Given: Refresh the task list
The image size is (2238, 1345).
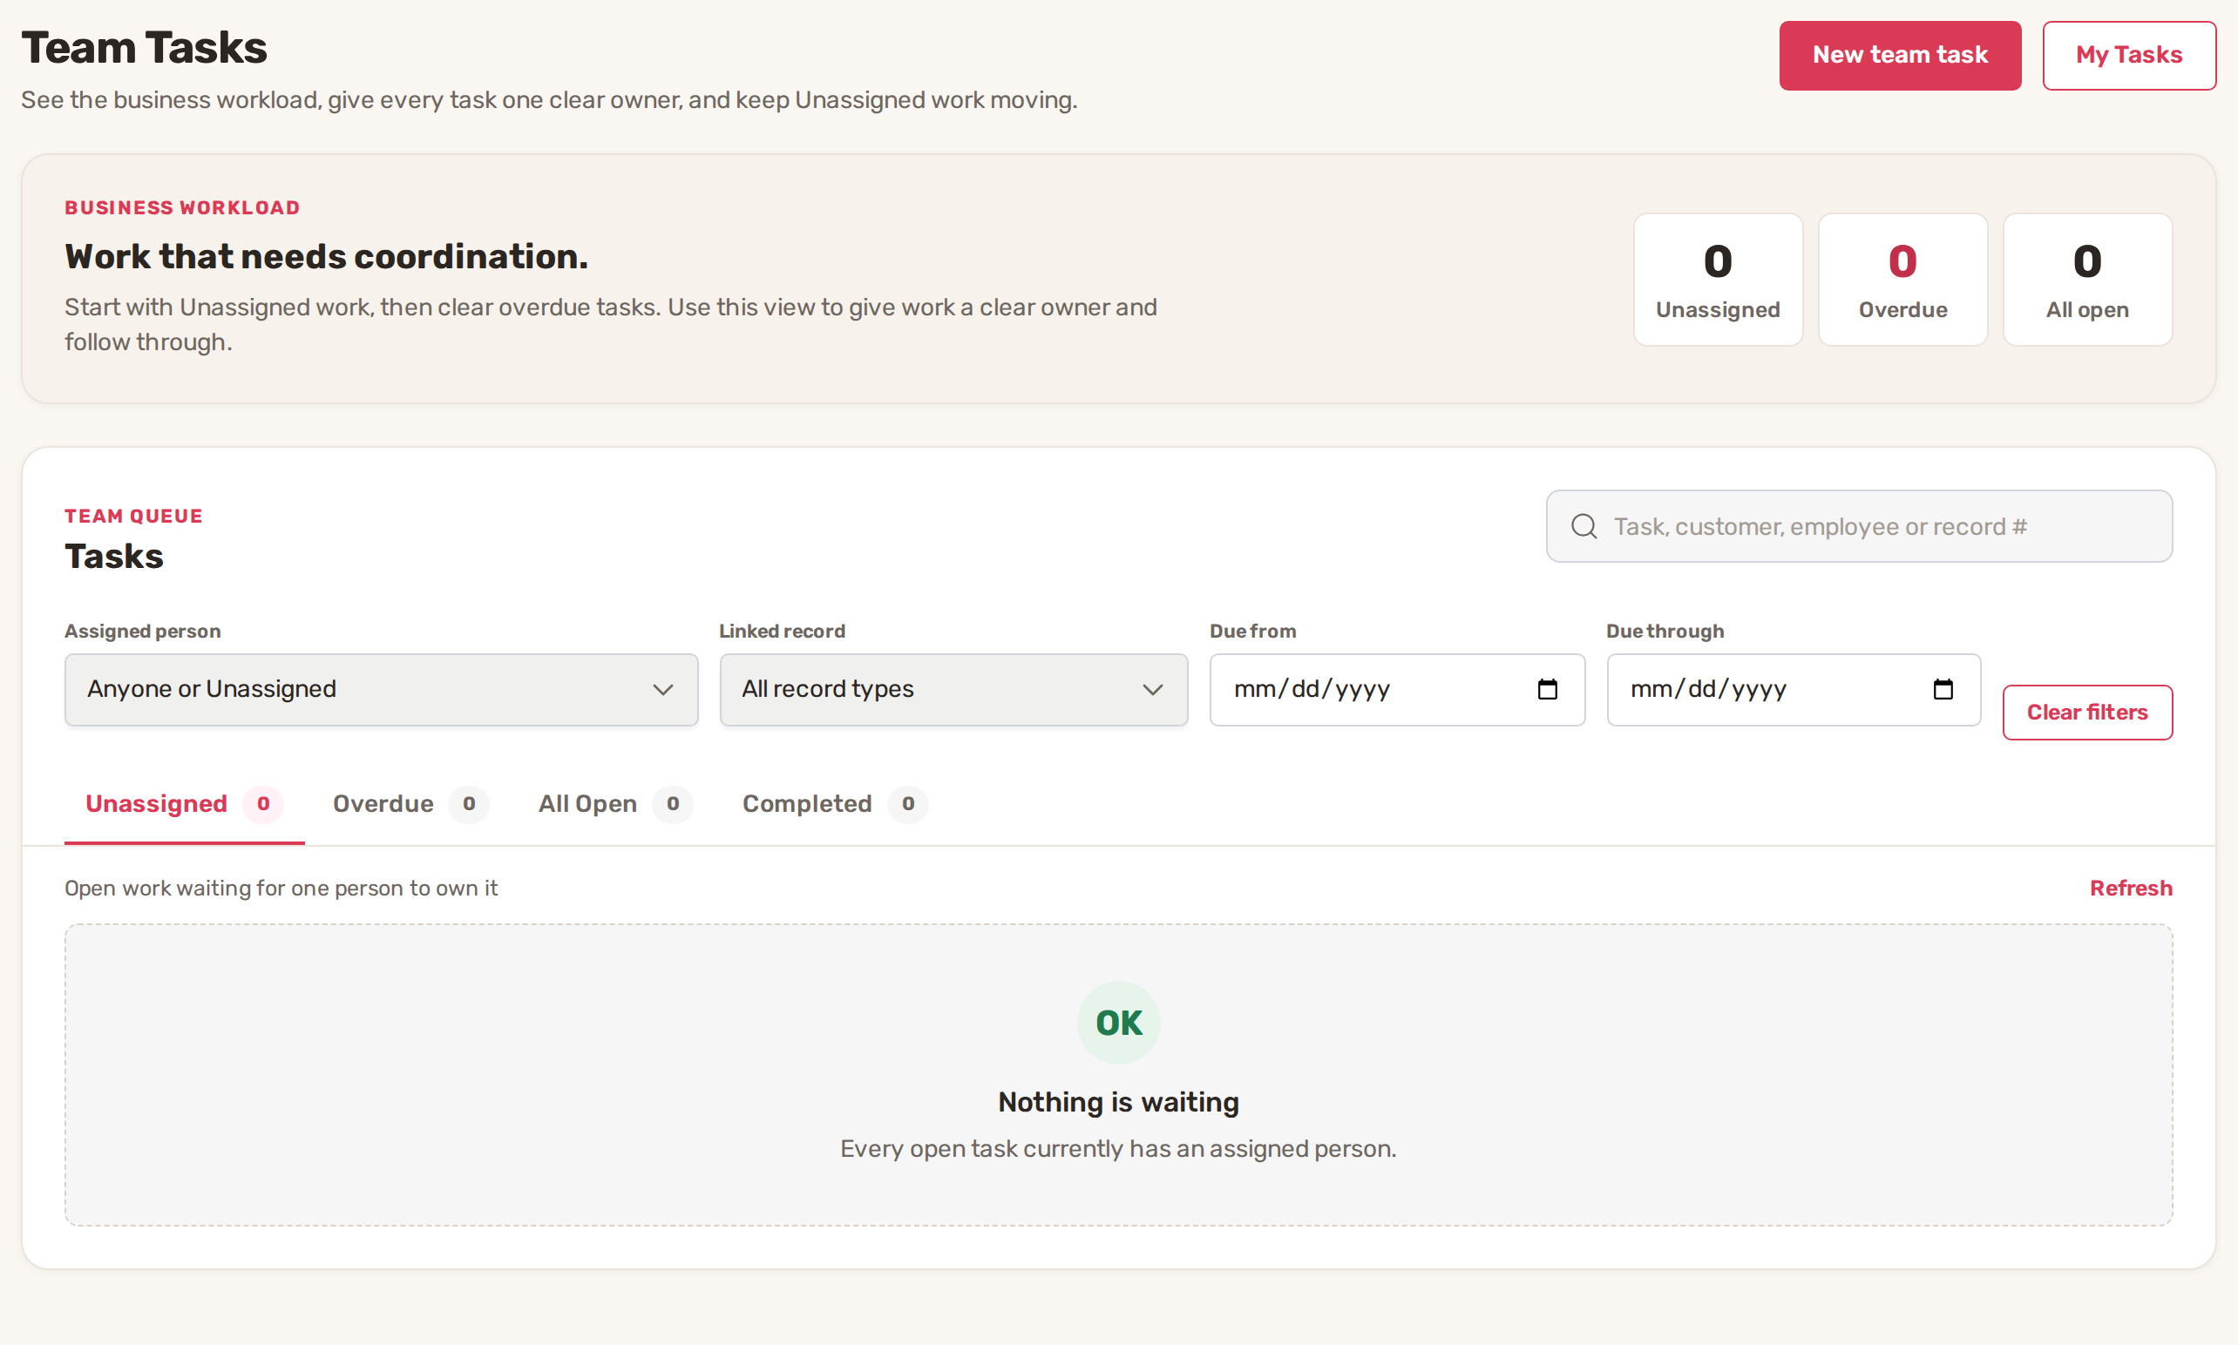Looking at the screenshot, I should pyautogui.click(x=2131, y=889).
